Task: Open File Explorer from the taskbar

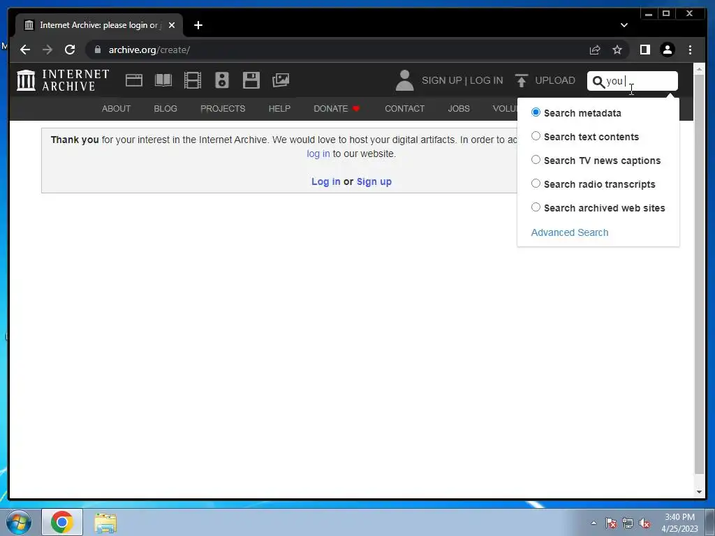Action: pyautogui.click(x=105, y=523)
